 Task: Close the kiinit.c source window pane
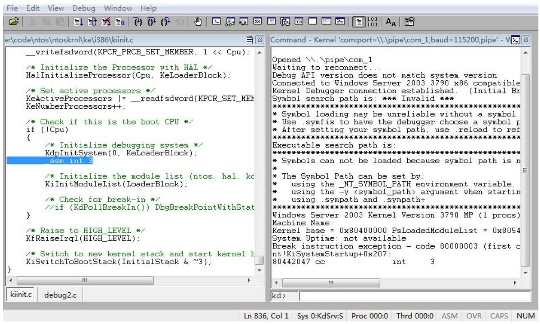pos(260,40)
